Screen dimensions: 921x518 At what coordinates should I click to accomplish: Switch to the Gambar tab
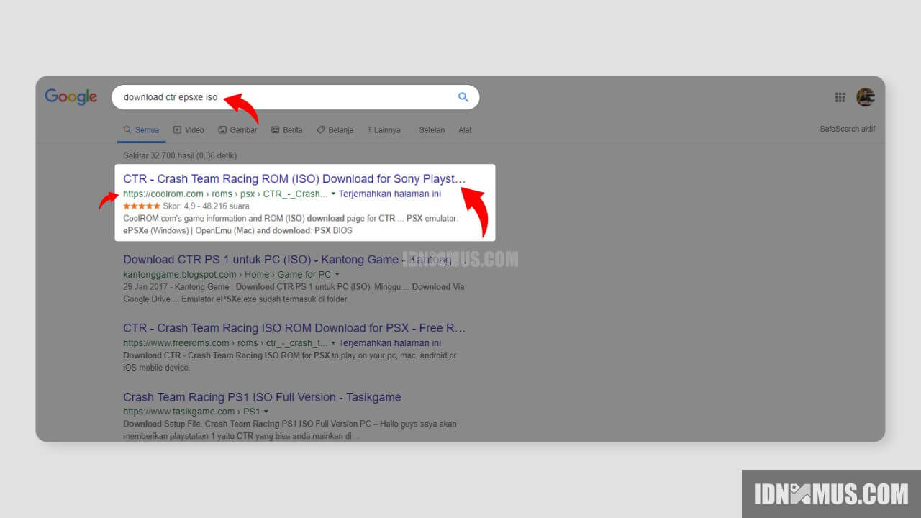point(237,130)
